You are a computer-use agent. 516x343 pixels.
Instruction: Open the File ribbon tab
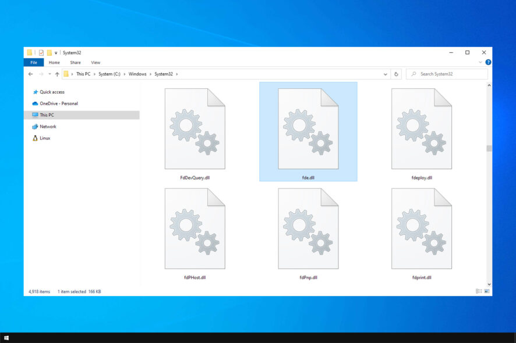(34, 62)
